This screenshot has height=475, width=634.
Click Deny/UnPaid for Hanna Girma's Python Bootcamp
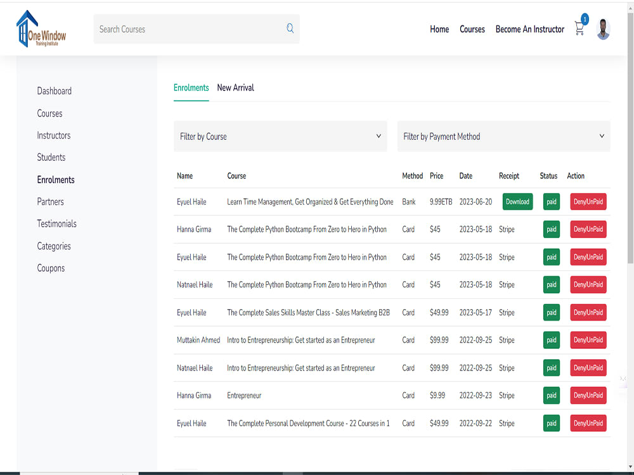pyautogui.click(x=588, y=229)
